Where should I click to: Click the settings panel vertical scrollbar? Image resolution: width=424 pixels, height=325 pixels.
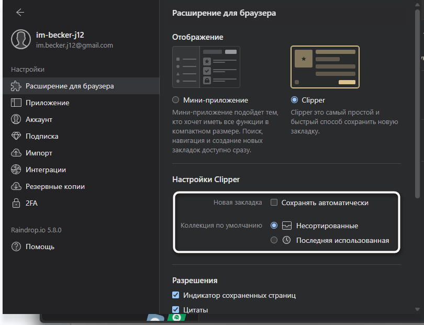(x=417, y=104)
